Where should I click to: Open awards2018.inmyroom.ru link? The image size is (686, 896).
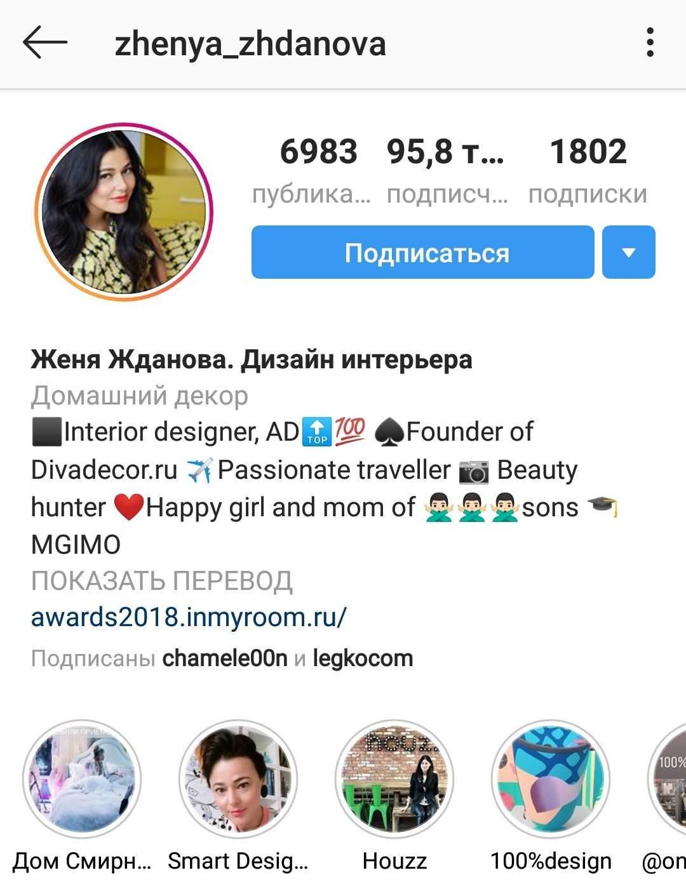tap(189, 617)
